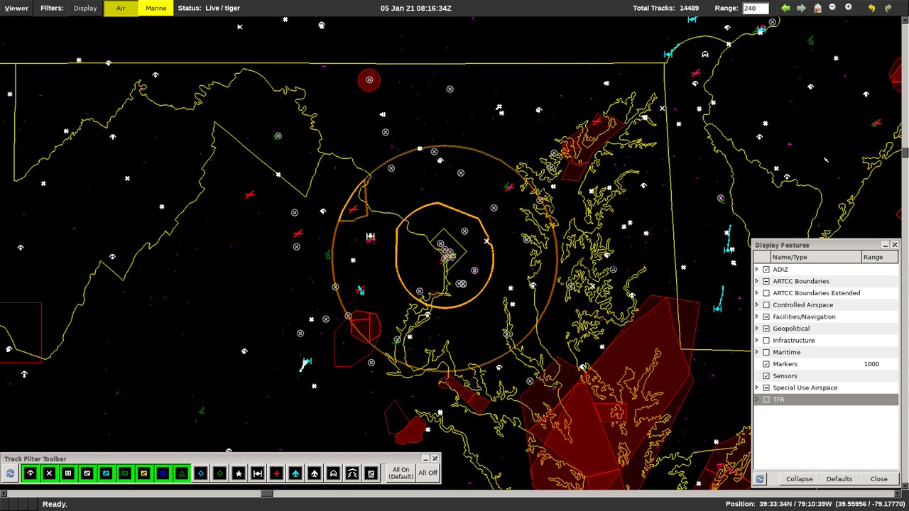Zoom in with the plus icon
The height and width of the screenshot is (511, 909).
coord(848,7)
